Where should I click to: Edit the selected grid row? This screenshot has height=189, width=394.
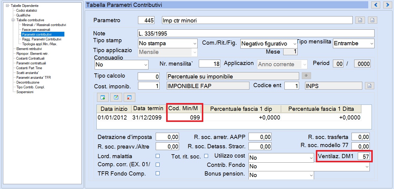[x=116, y=97]
